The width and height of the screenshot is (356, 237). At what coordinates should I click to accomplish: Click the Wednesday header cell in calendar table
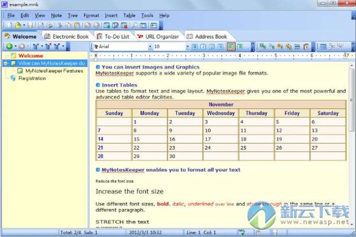[x=221, y=113]
